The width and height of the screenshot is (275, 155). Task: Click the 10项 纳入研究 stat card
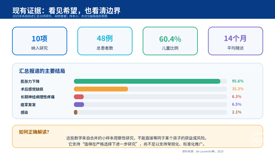click(x=40, y=41)
